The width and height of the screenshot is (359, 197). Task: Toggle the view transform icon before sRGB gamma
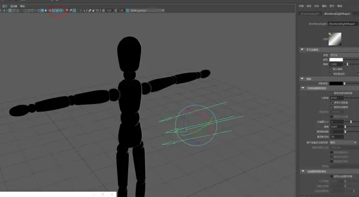(127, 10)
